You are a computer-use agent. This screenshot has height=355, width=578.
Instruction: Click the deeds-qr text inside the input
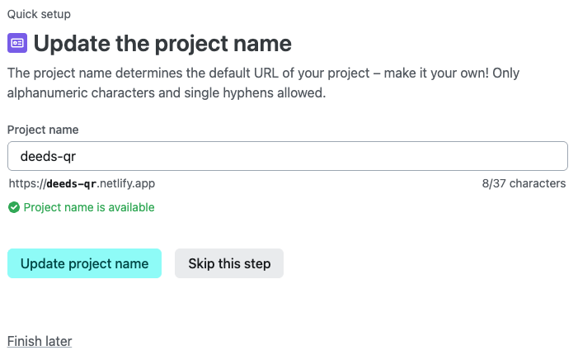point(48,157)
